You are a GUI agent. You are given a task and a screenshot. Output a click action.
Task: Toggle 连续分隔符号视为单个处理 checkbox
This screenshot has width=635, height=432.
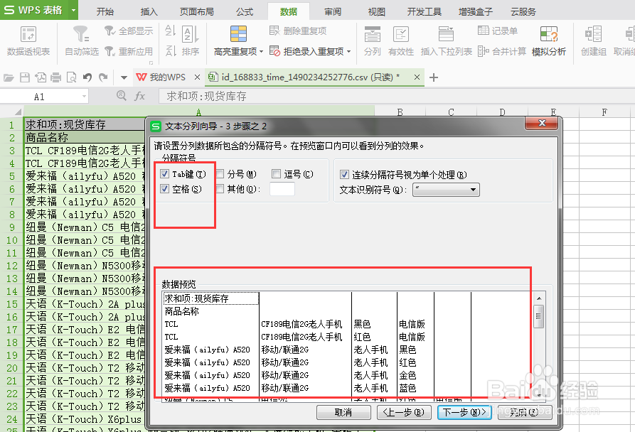pos(344,175)
